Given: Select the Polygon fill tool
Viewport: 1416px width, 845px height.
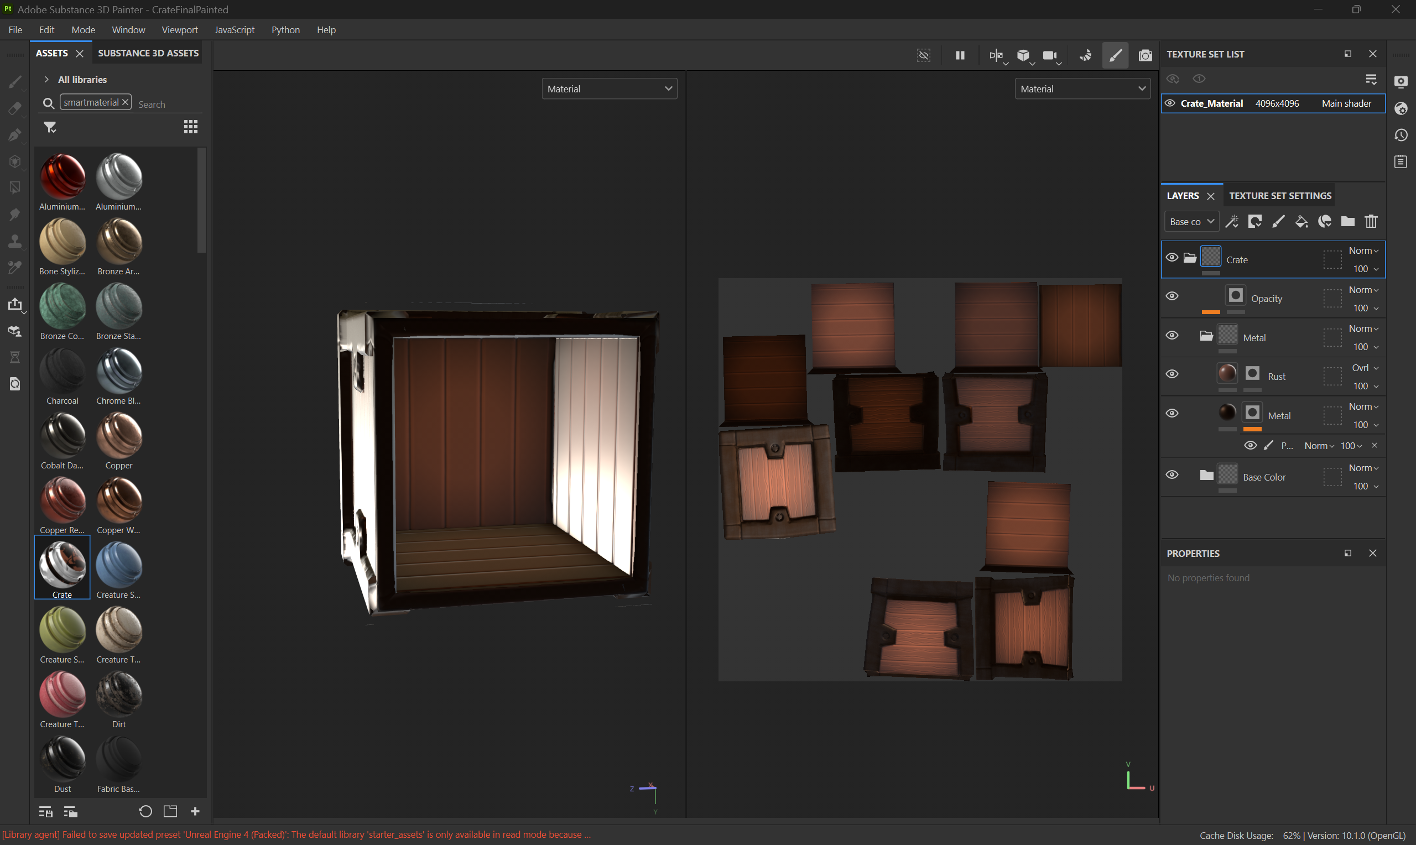Looking at the screenshot, I should tap(15, 188).
